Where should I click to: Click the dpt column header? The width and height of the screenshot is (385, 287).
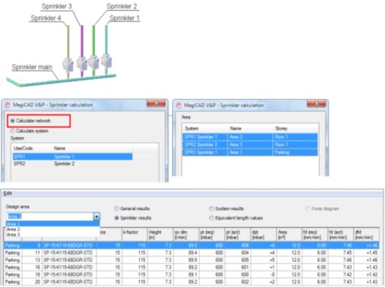tap(263, 234)
